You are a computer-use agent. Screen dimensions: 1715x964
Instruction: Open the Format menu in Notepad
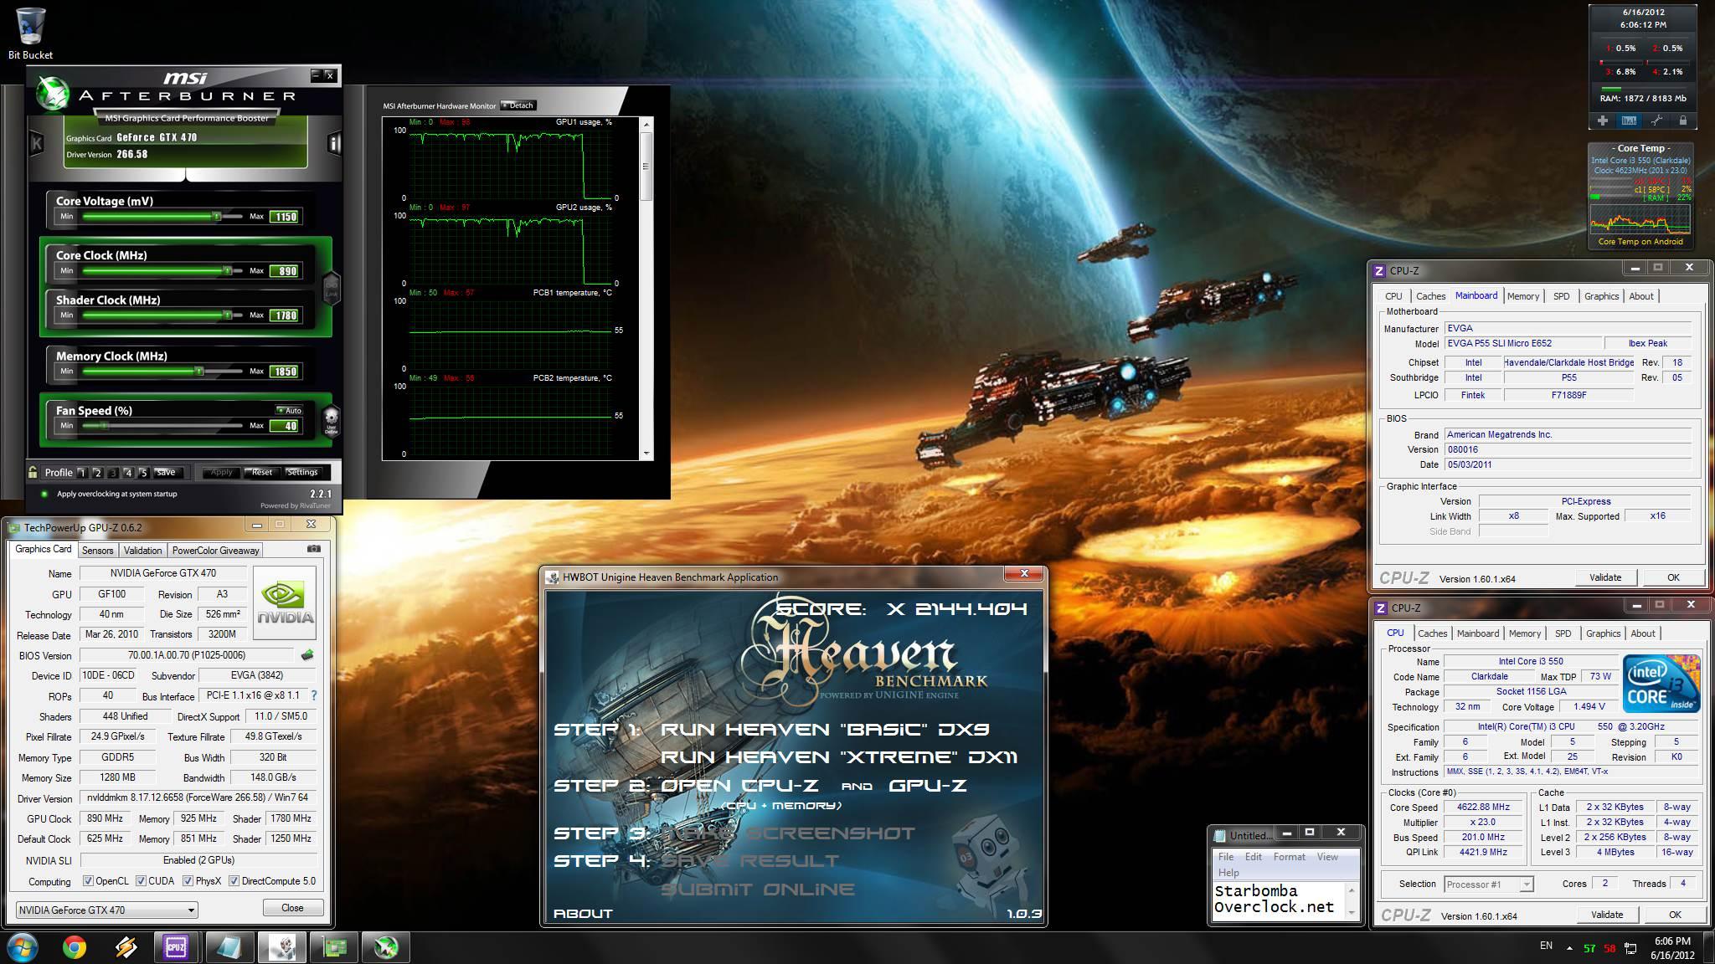(1289, 857)
